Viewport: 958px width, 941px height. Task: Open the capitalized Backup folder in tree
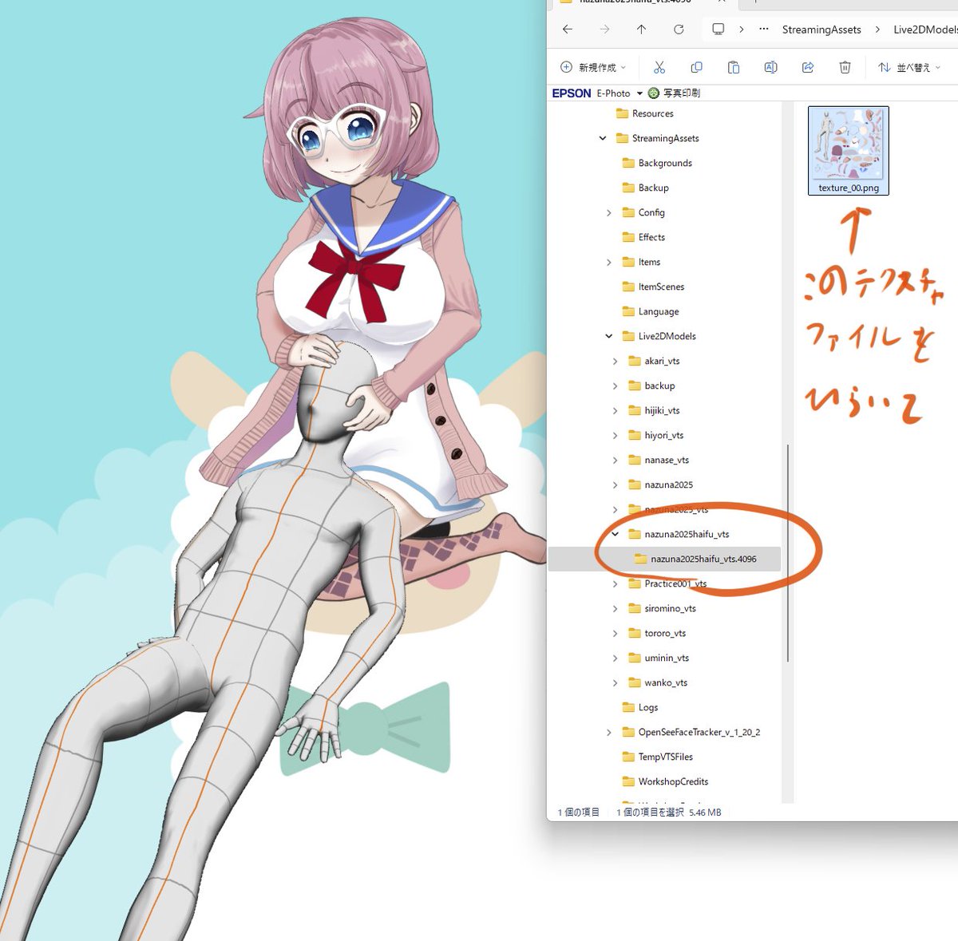pyautogui.click(x=645, y=188)
